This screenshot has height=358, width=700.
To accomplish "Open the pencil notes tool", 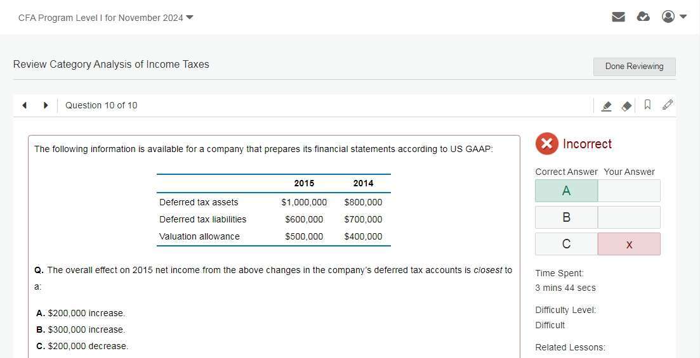I will (x=667, y=105).
